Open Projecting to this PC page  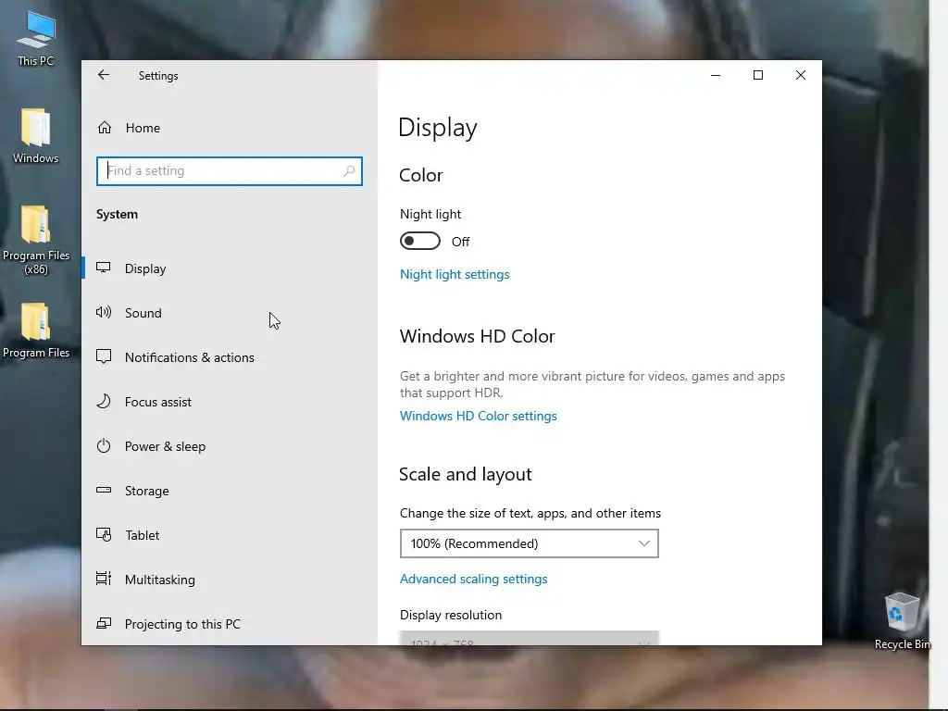(230, 623)
